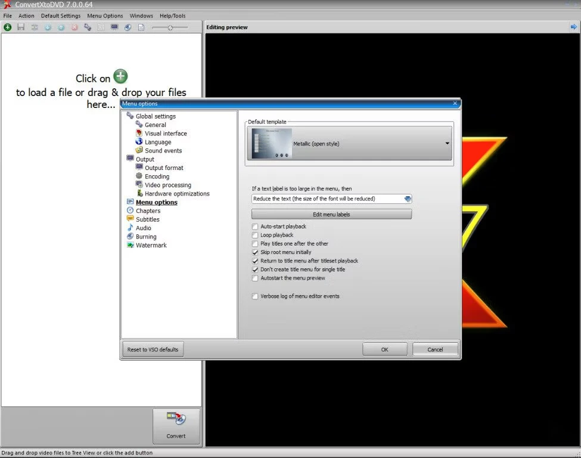Click the burn disc icon in toolbar

click(x=128, y=27)
